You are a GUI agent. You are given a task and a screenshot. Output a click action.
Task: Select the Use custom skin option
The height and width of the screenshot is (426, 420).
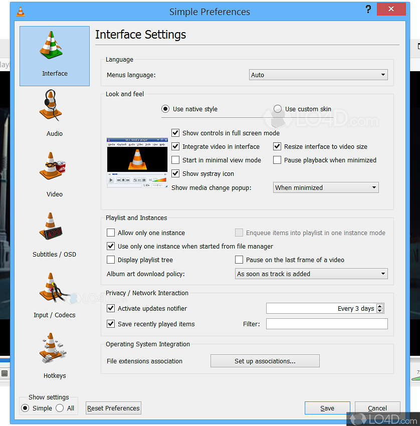[278, 109]
